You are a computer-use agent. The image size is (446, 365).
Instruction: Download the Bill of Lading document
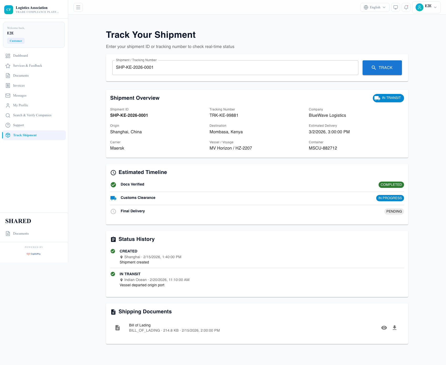tap(395, 327)
